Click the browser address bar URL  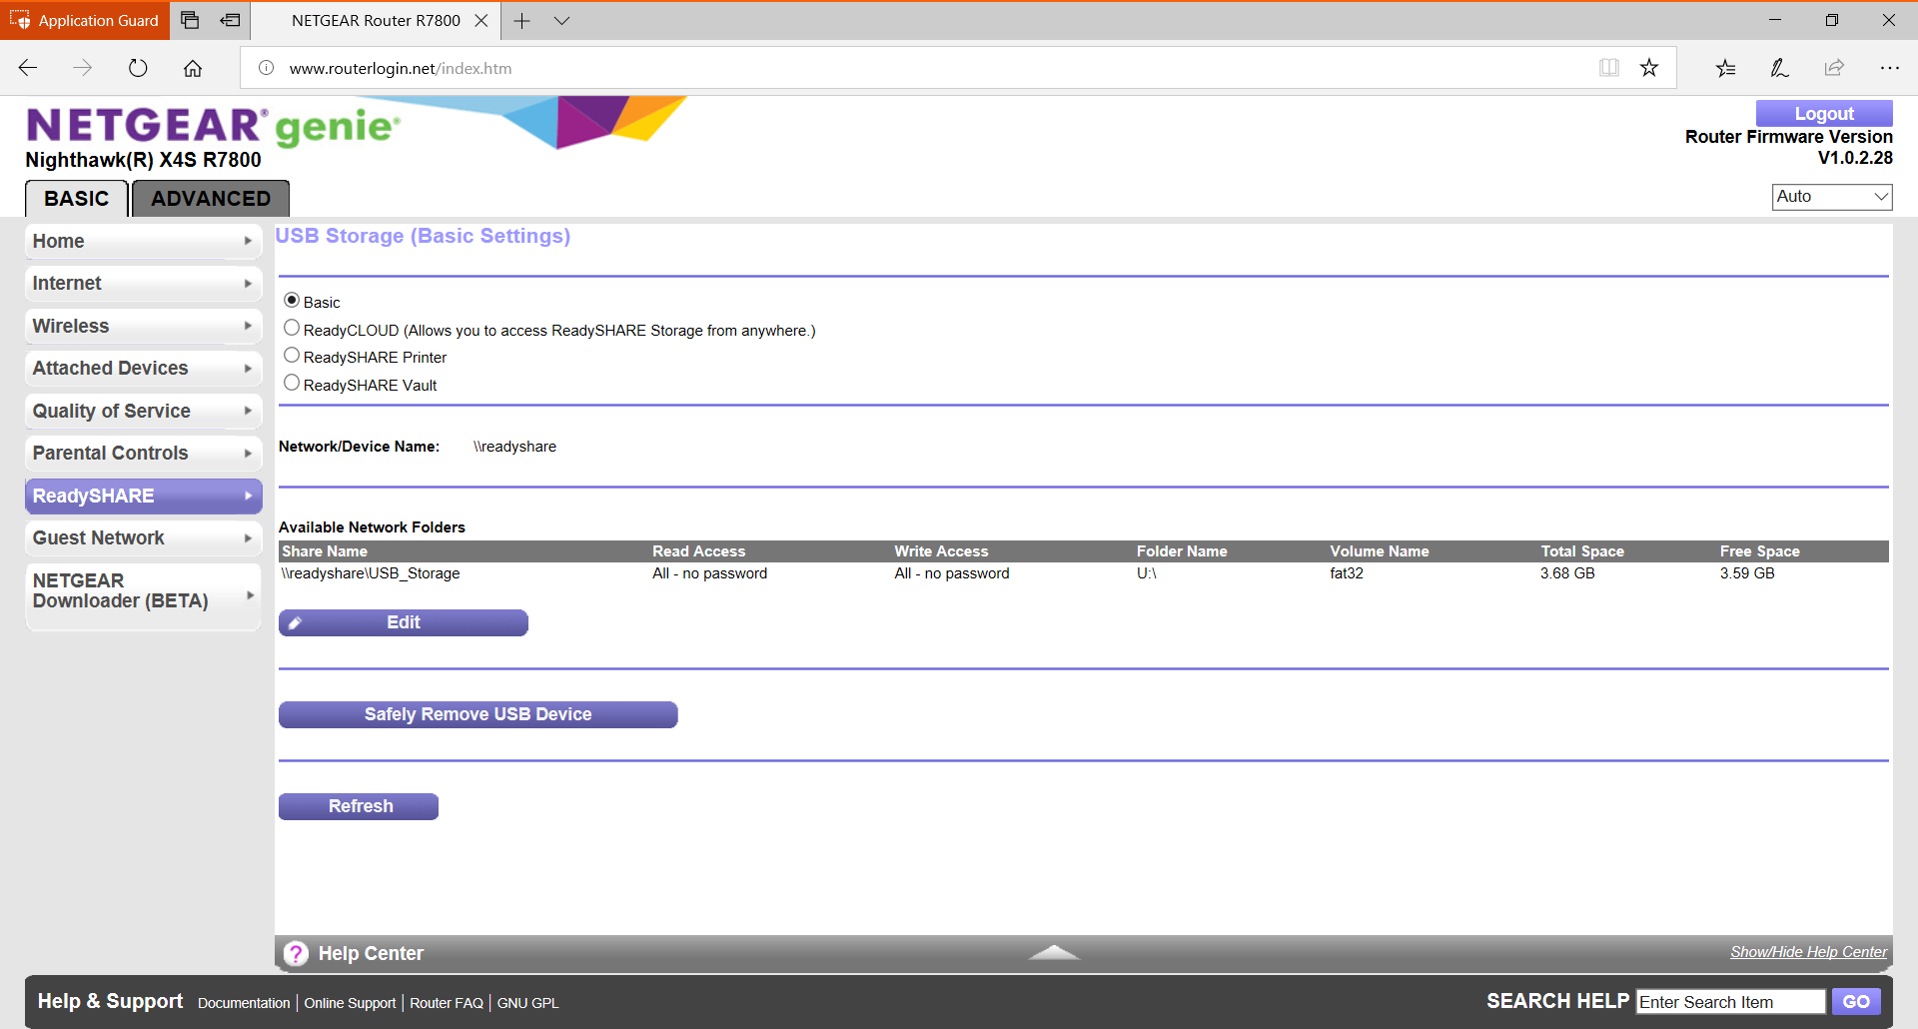401,68
